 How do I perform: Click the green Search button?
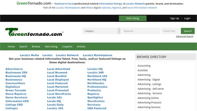(x=188, y=31)
